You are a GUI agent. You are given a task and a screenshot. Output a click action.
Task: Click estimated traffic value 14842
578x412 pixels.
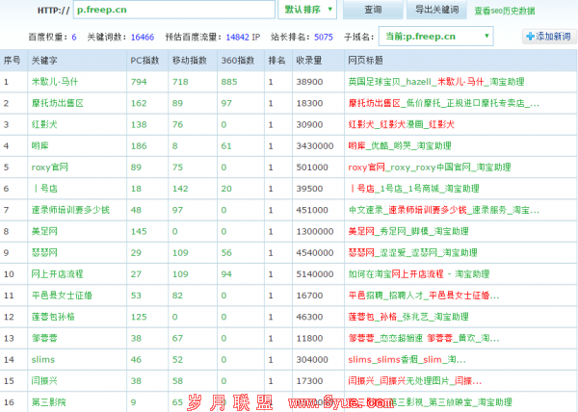coord(237,38)
